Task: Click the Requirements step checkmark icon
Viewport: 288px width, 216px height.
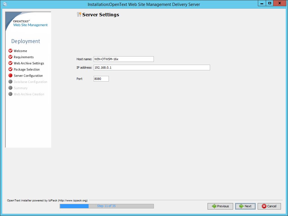Action: click(x=10, y=57)
